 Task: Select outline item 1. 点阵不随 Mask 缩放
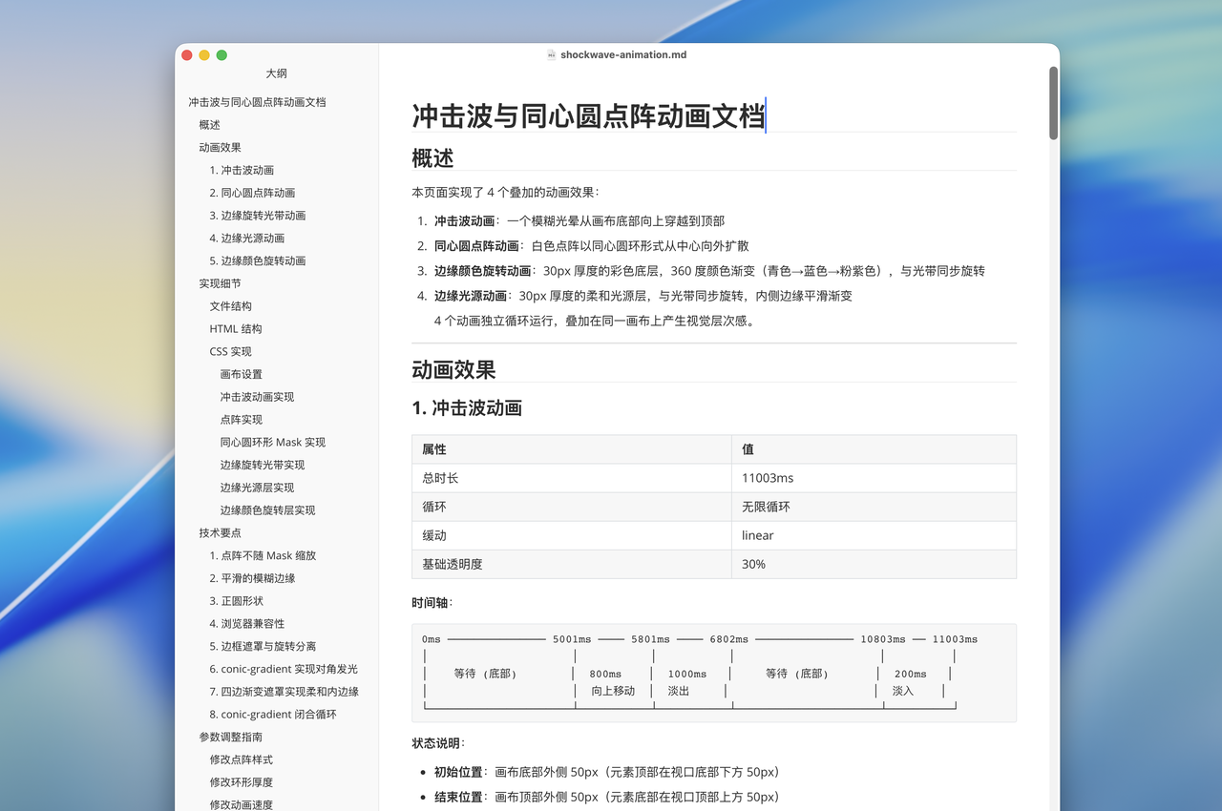[263, 555]
